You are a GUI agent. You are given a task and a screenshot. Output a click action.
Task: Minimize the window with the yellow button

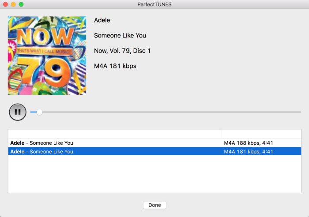coord(13,4)
